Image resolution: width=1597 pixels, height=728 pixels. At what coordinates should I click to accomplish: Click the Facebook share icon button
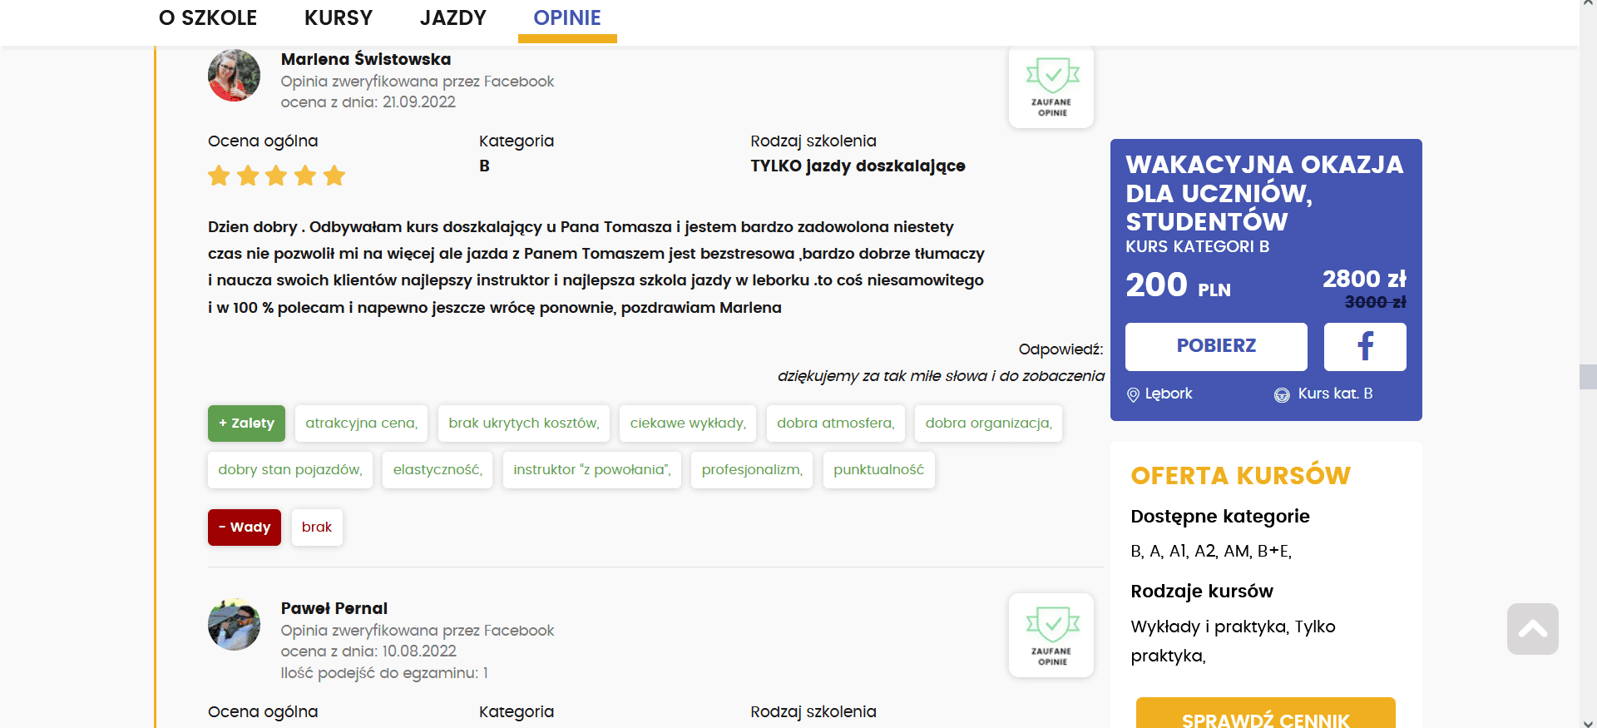click(1364, 346)
